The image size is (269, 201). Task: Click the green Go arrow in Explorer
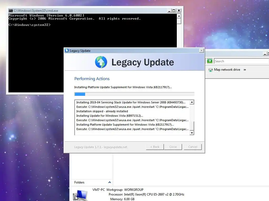(210, 61)
